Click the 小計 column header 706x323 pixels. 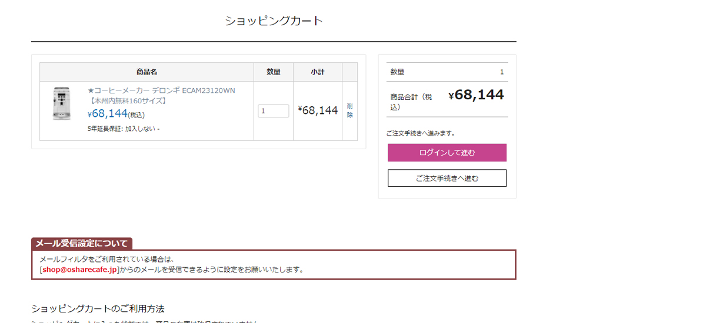click(317, 72)
